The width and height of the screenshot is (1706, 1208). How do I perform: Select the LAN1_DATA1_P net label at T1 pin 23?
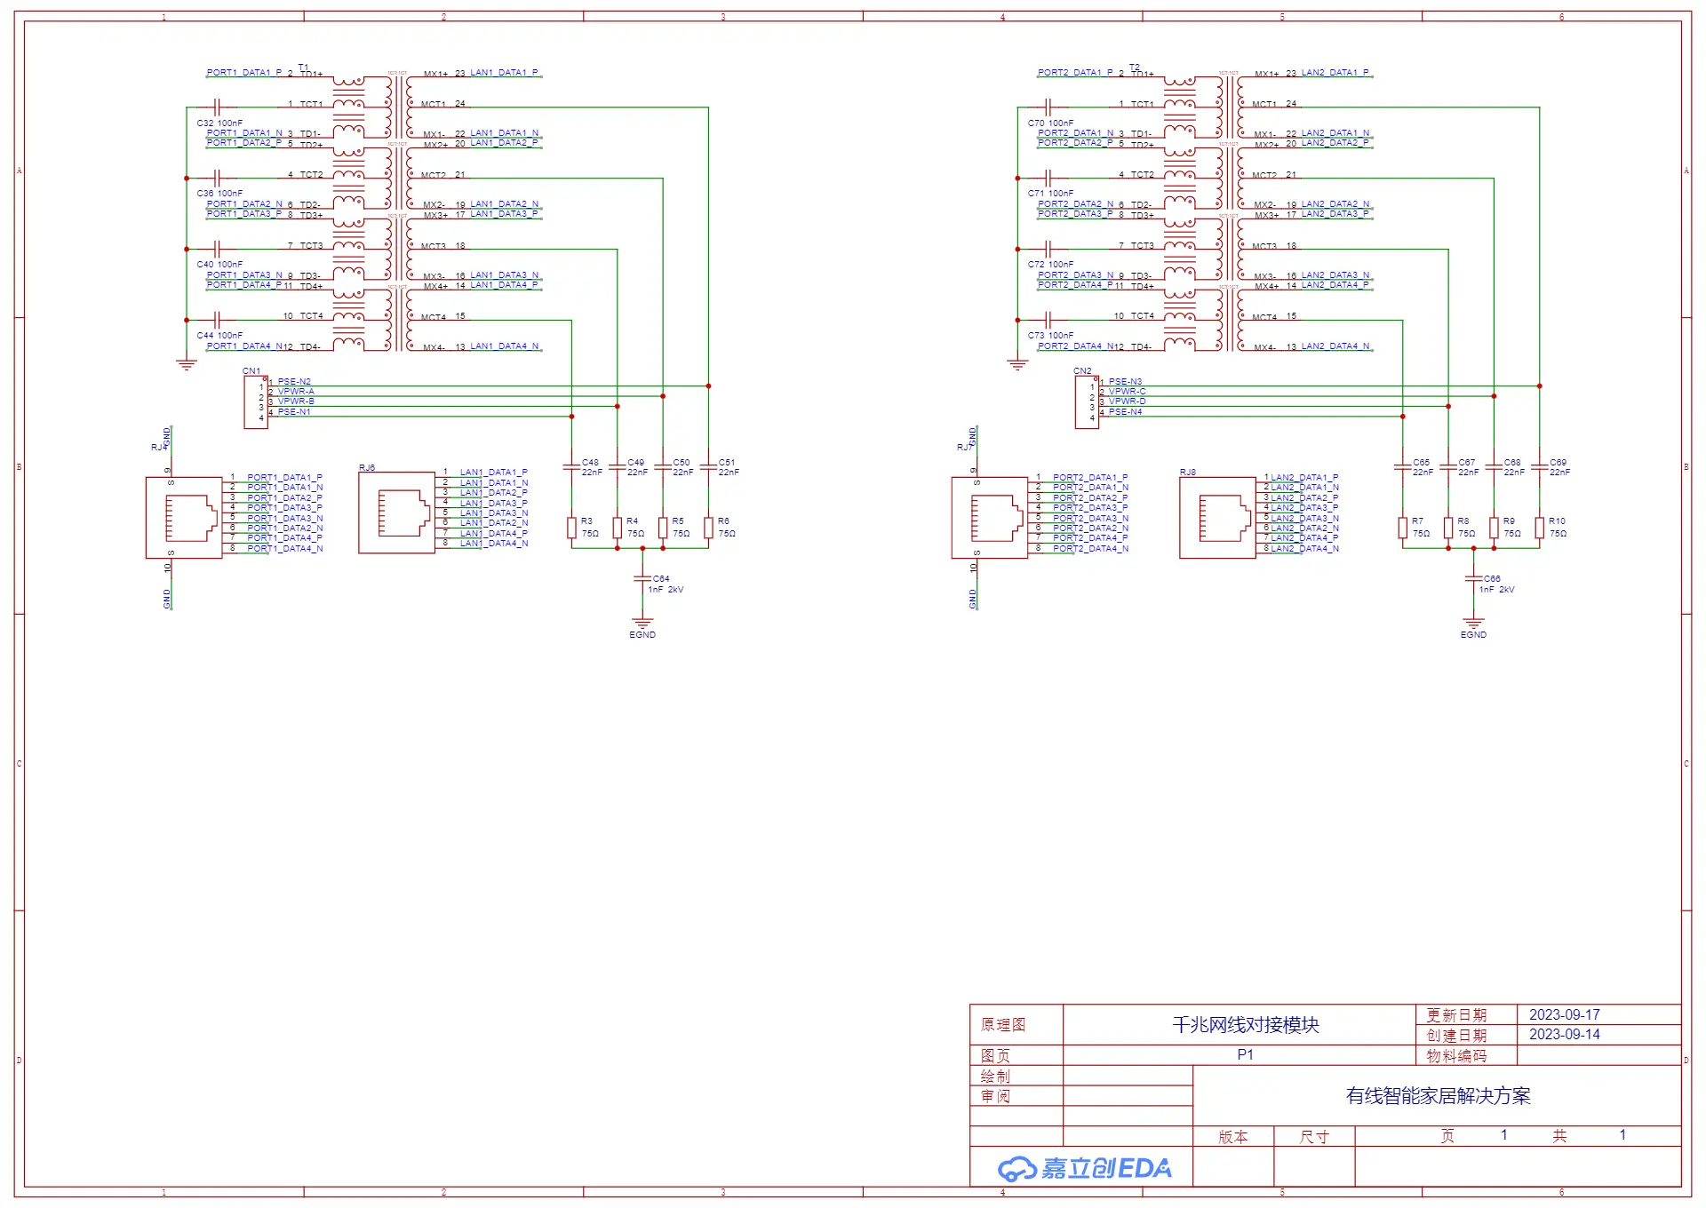click(504, 73)
